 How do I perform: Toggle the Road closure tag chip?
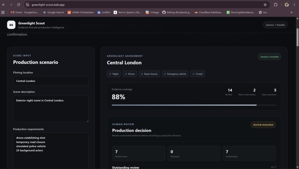149,74
